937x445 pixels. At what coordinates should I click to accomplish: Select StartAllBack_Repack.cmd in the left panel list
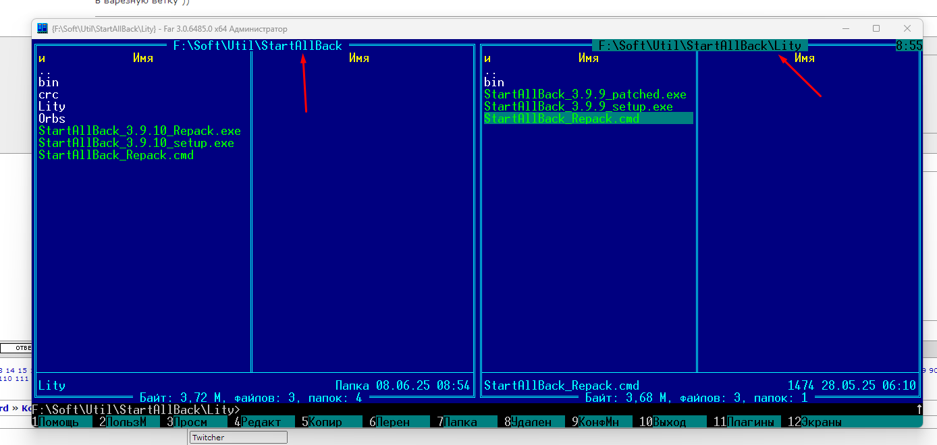tap(116, 155)
